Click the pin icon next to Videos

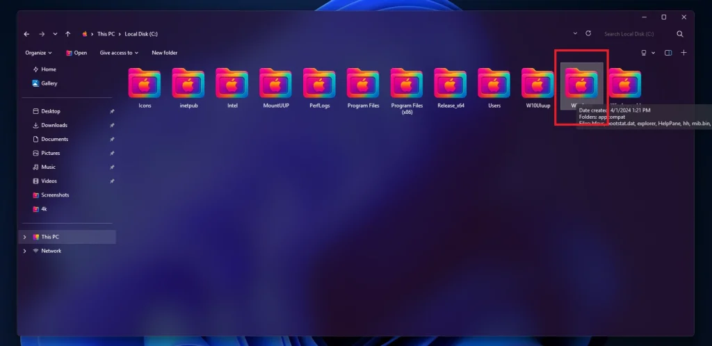112,181
